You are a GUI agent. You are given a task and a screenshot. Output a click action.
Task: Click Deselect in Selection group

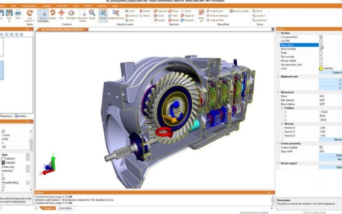[x=187, y=20]
